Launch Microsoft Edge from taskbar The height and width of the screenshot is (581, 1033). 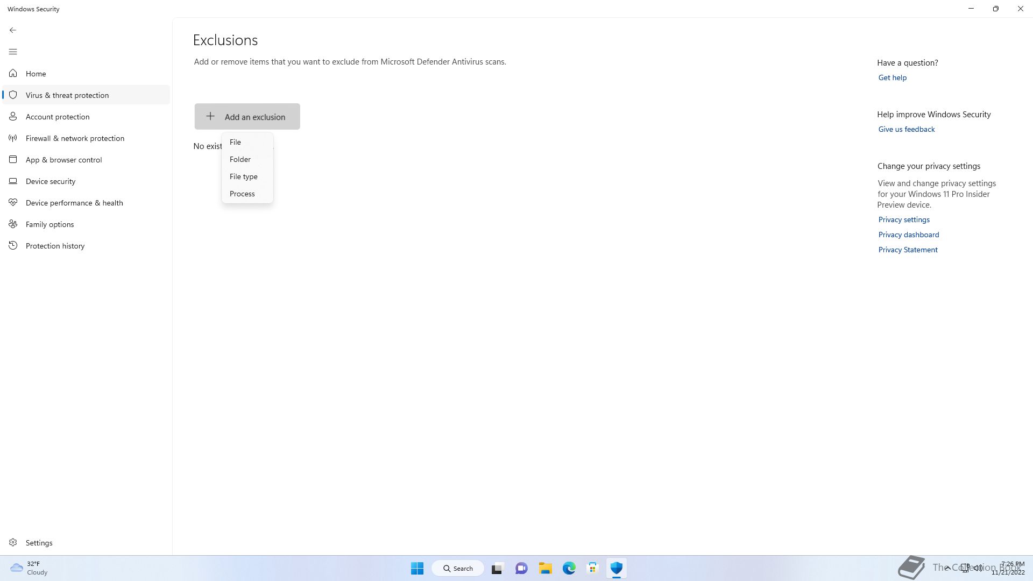569,568
